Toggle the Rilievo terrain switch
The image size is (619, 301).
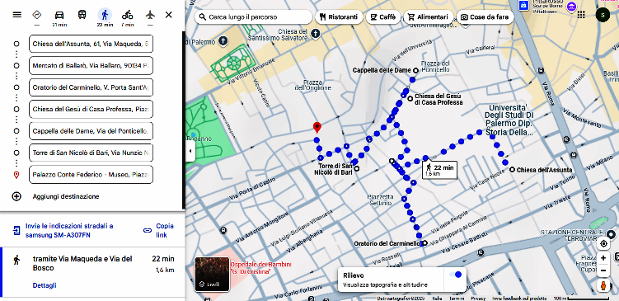click(x=455, y=275)
